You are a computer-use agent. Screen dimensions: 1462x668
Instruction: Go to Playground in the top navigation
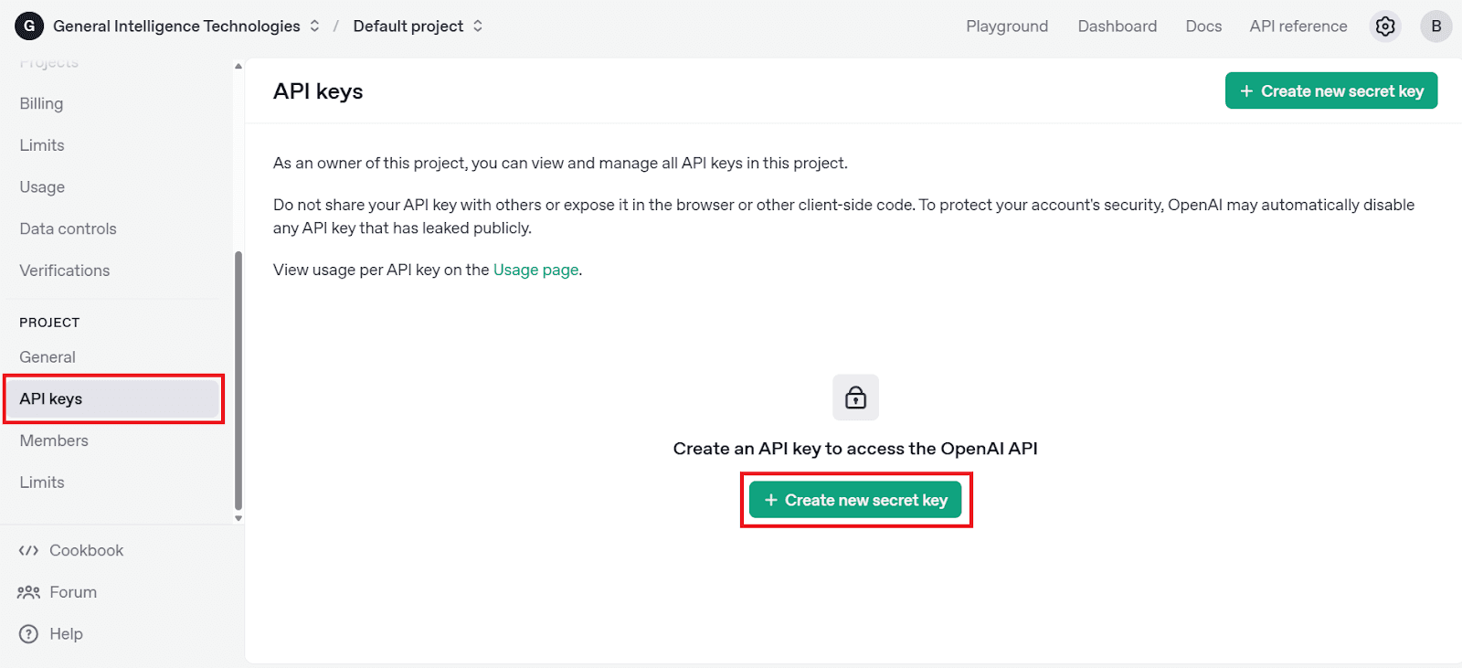point(1007,27)
